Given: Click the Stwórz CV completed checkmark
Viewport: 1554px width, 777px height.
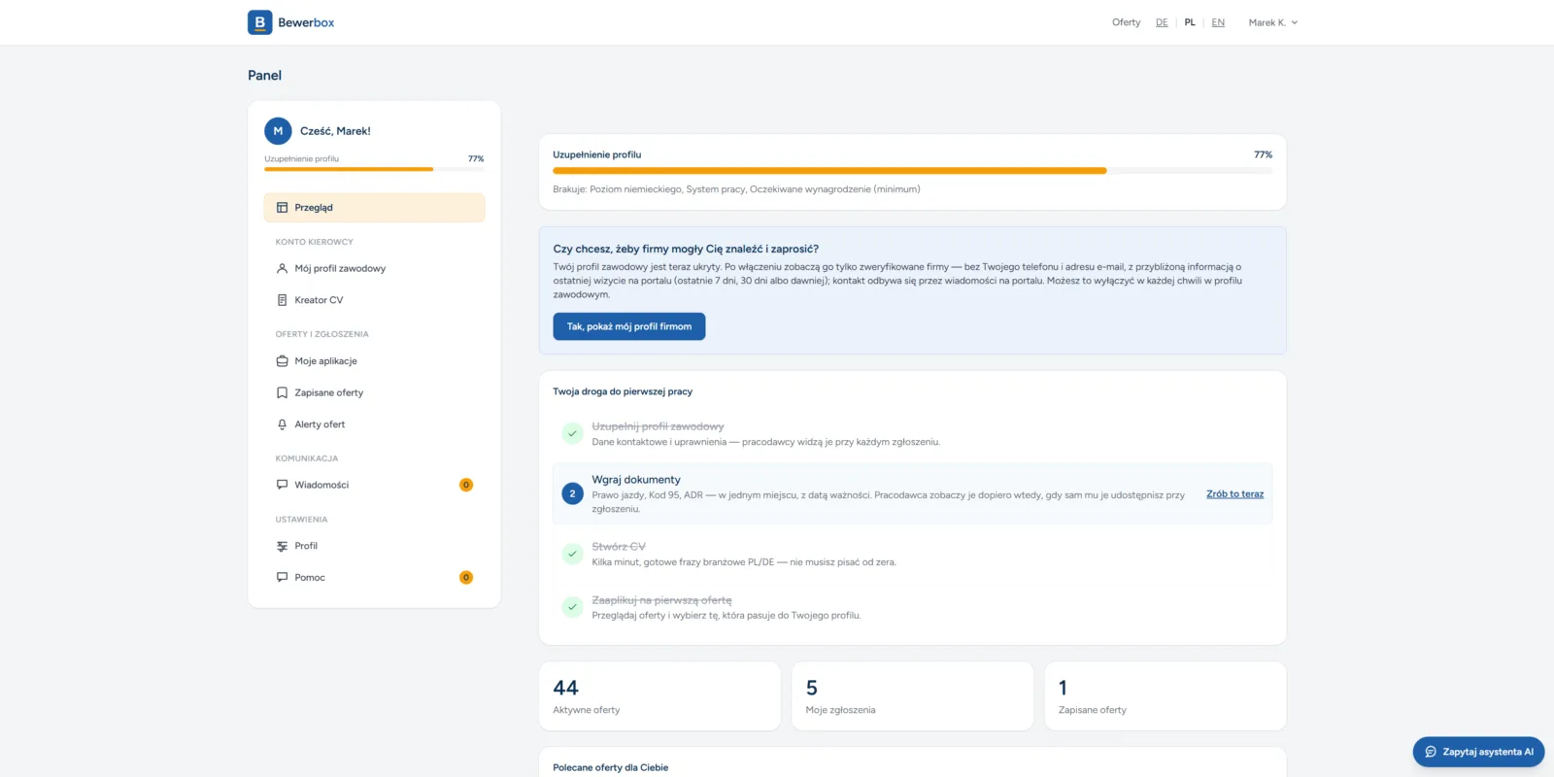Looking at the screenshot, I should [x=572, y=554].
